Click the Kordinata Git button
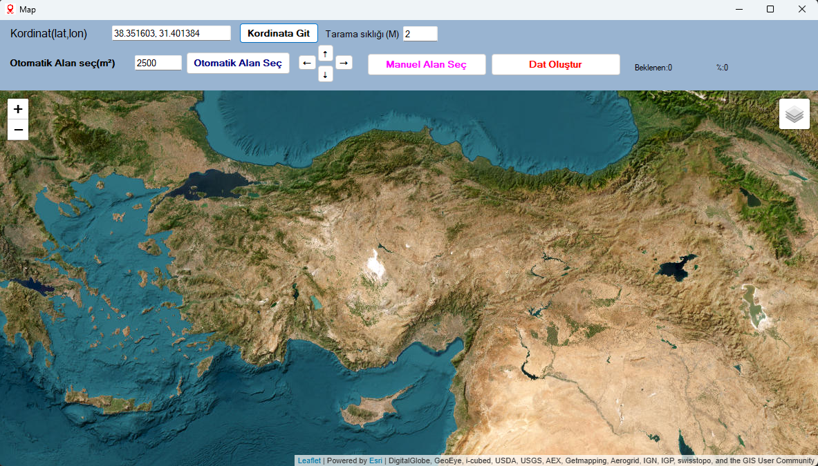The image size is (818, 466). click(279, 33)
